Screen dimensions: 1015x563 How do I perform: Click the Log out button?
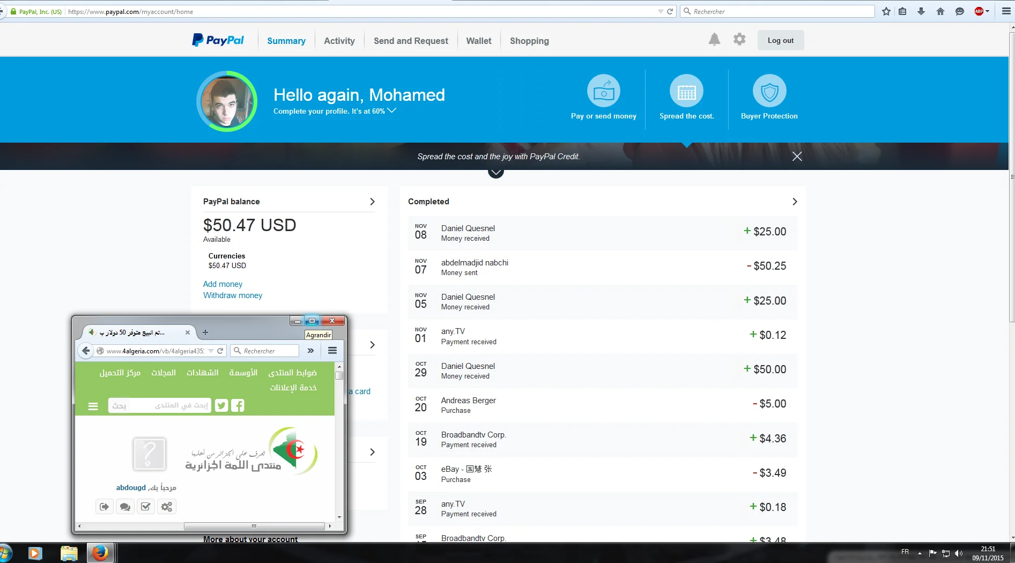click(x=780, y=40)
